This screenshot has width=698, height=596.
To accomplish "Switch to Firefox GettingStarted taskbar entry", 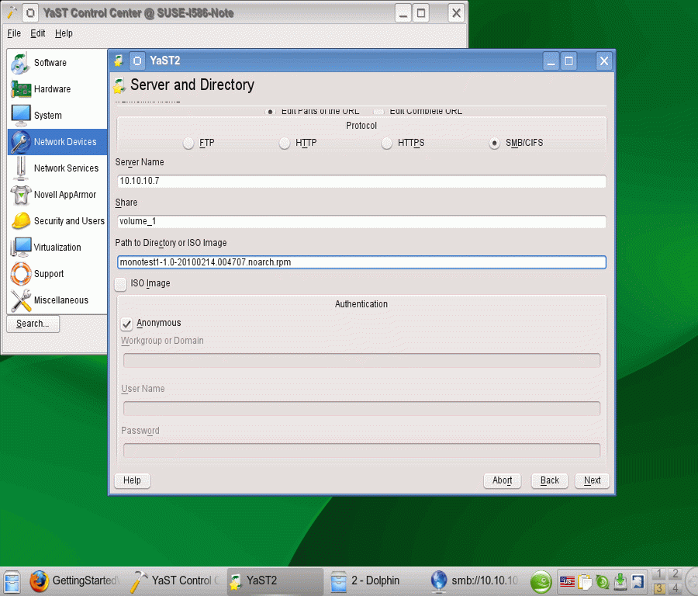I will [x=74, y=580].
